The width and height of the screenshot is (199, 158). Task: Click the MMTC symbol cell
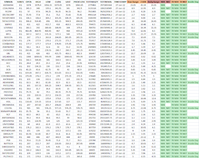coord(8,73)
